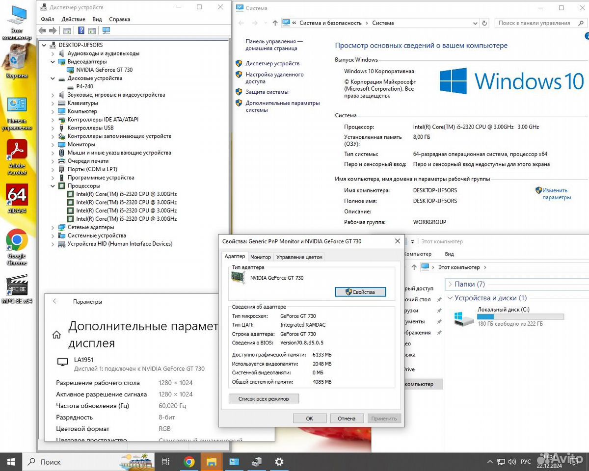Open the Вид menu in Device Manager
This screenshot has width=589, height=471.
(x=97, y=19)
